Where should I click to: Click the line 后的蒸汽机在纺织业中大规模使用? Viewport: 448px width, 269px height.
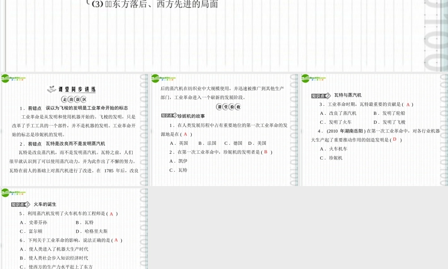coord(222,89)
